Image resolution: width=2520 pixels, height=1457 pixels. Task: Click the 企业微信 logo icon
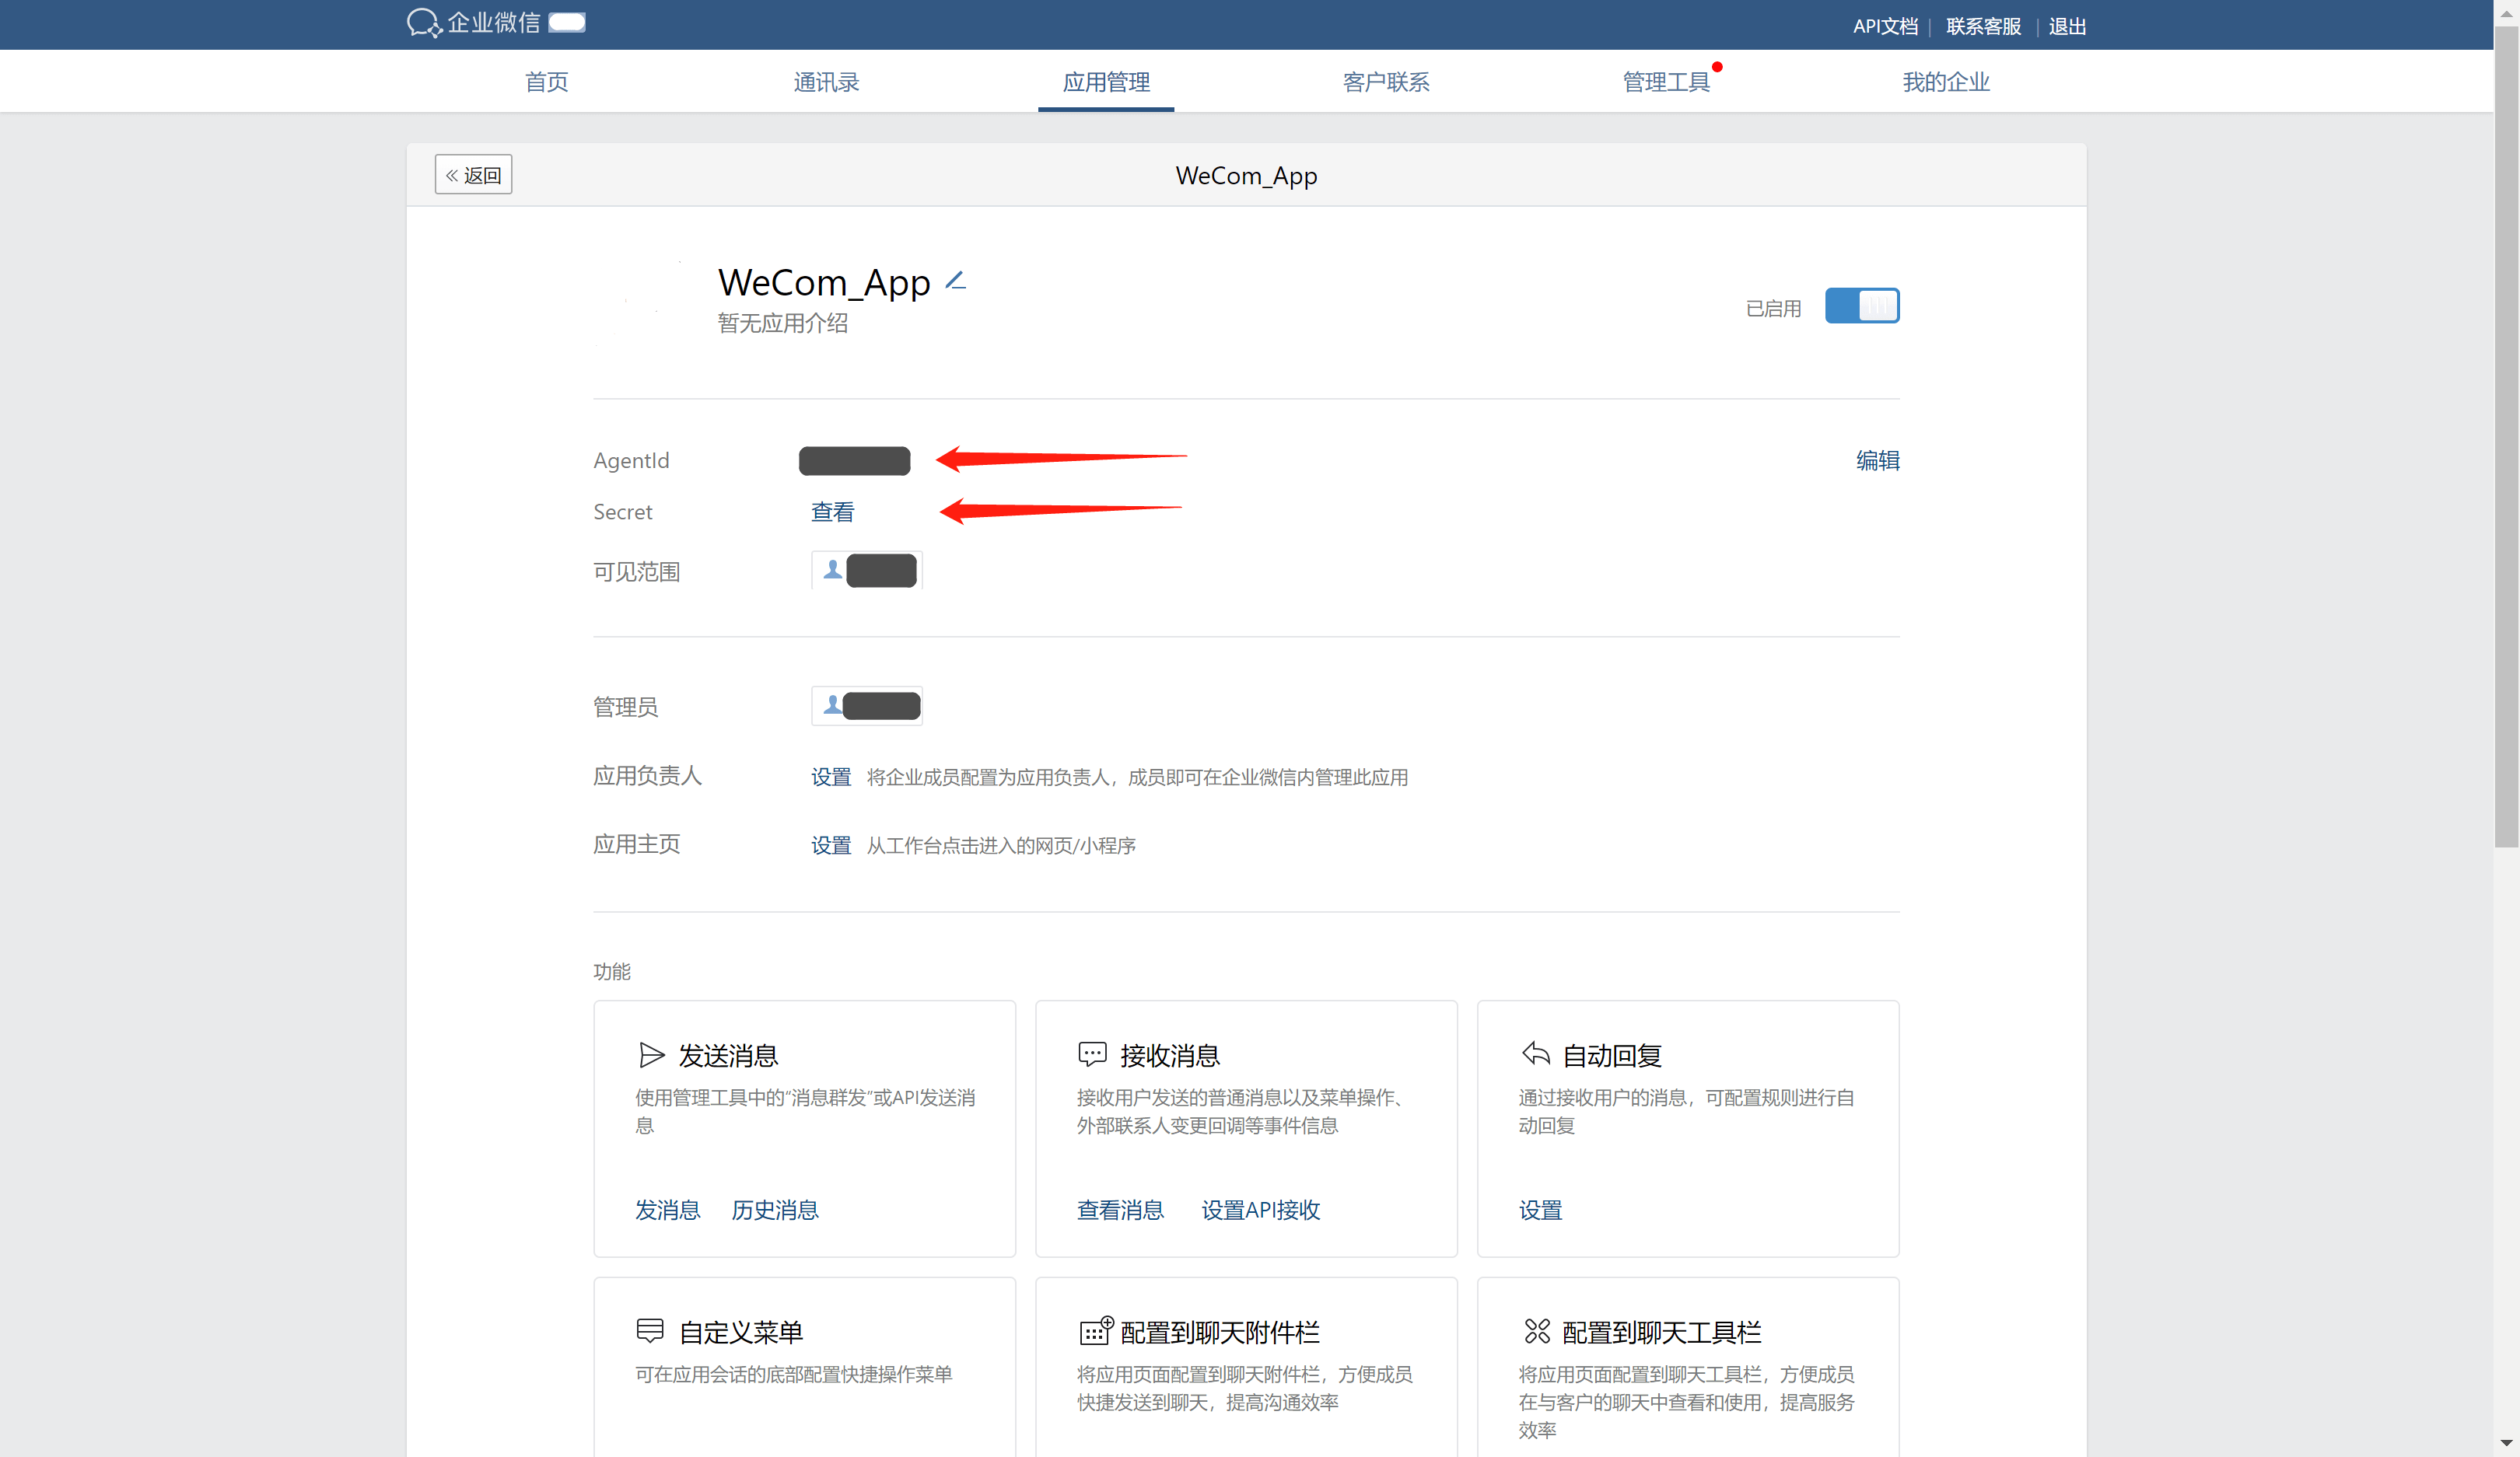(x=423, y=23)
